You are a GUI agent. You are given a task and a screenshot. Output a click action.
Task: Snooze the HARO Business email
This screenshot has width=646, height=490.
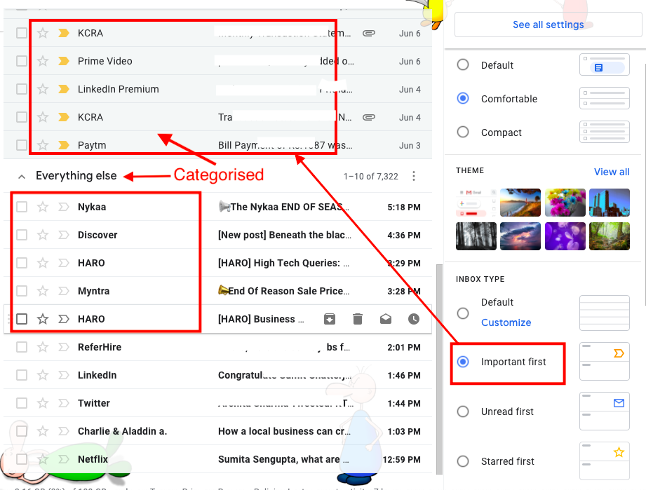(x=414, y=319)
